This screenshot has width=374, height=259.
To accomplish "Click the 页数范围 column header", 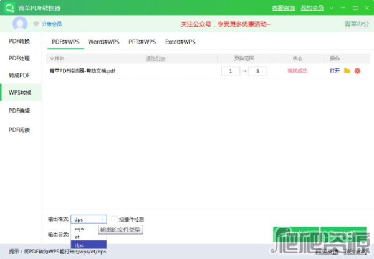I will pyautogui.click(x=244, y=59).
